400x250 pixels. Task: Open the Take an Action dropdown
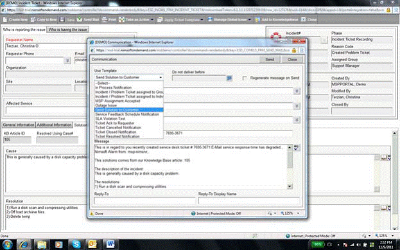coord(152,20)
